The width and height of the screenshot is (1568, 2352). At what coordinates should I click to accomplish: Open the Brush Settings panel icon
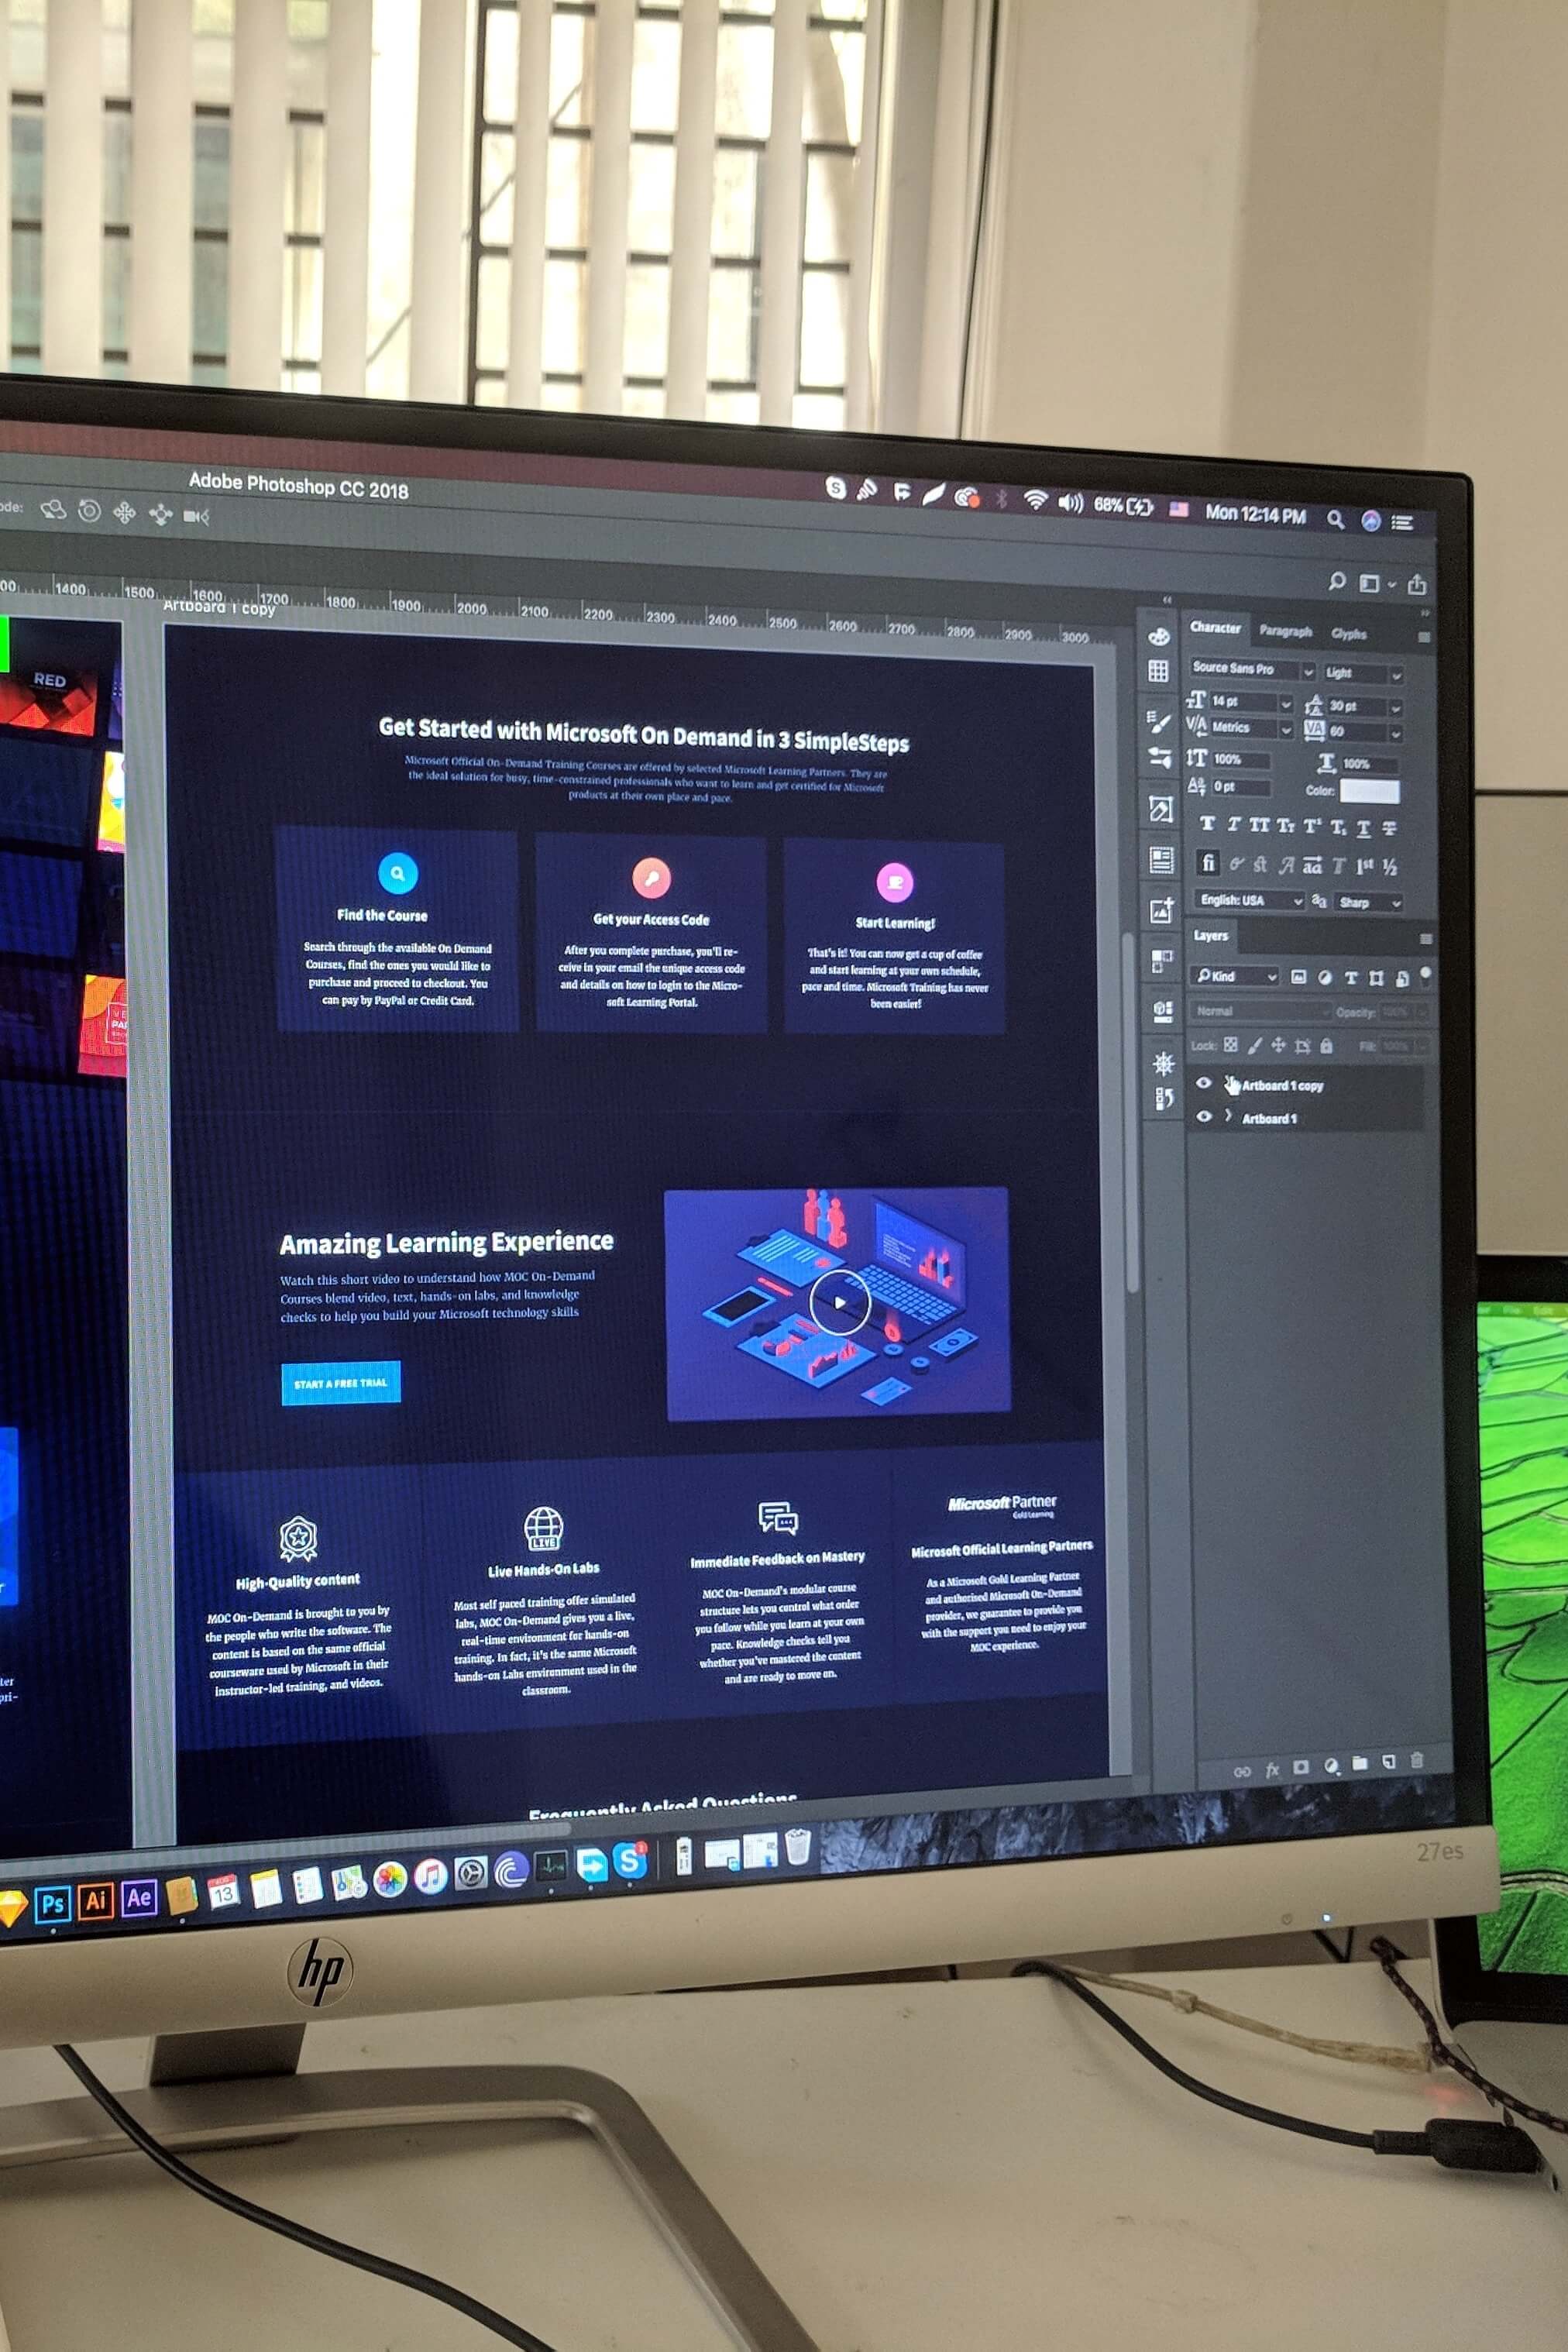(x=1159, y=721)
